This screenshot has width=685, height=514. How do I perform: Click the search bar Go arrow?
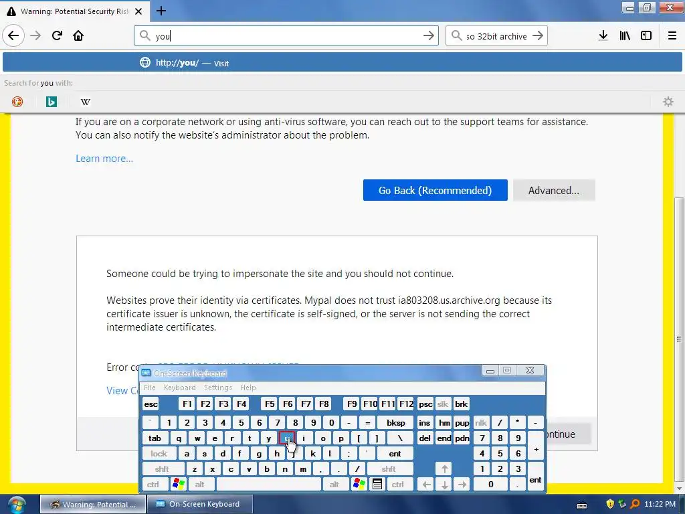[x=538, y=36]
